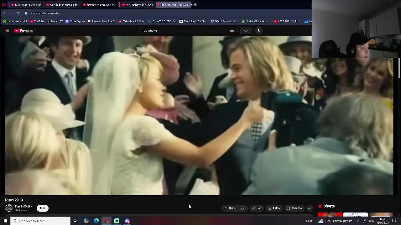Click the video player to pause

pos(199,116)
